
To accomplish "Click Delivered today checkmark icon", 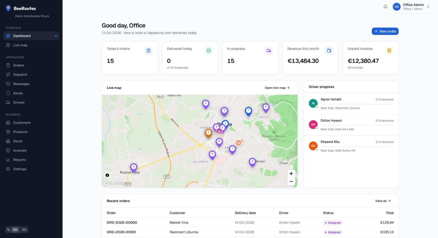I will [x=209, y=51].
